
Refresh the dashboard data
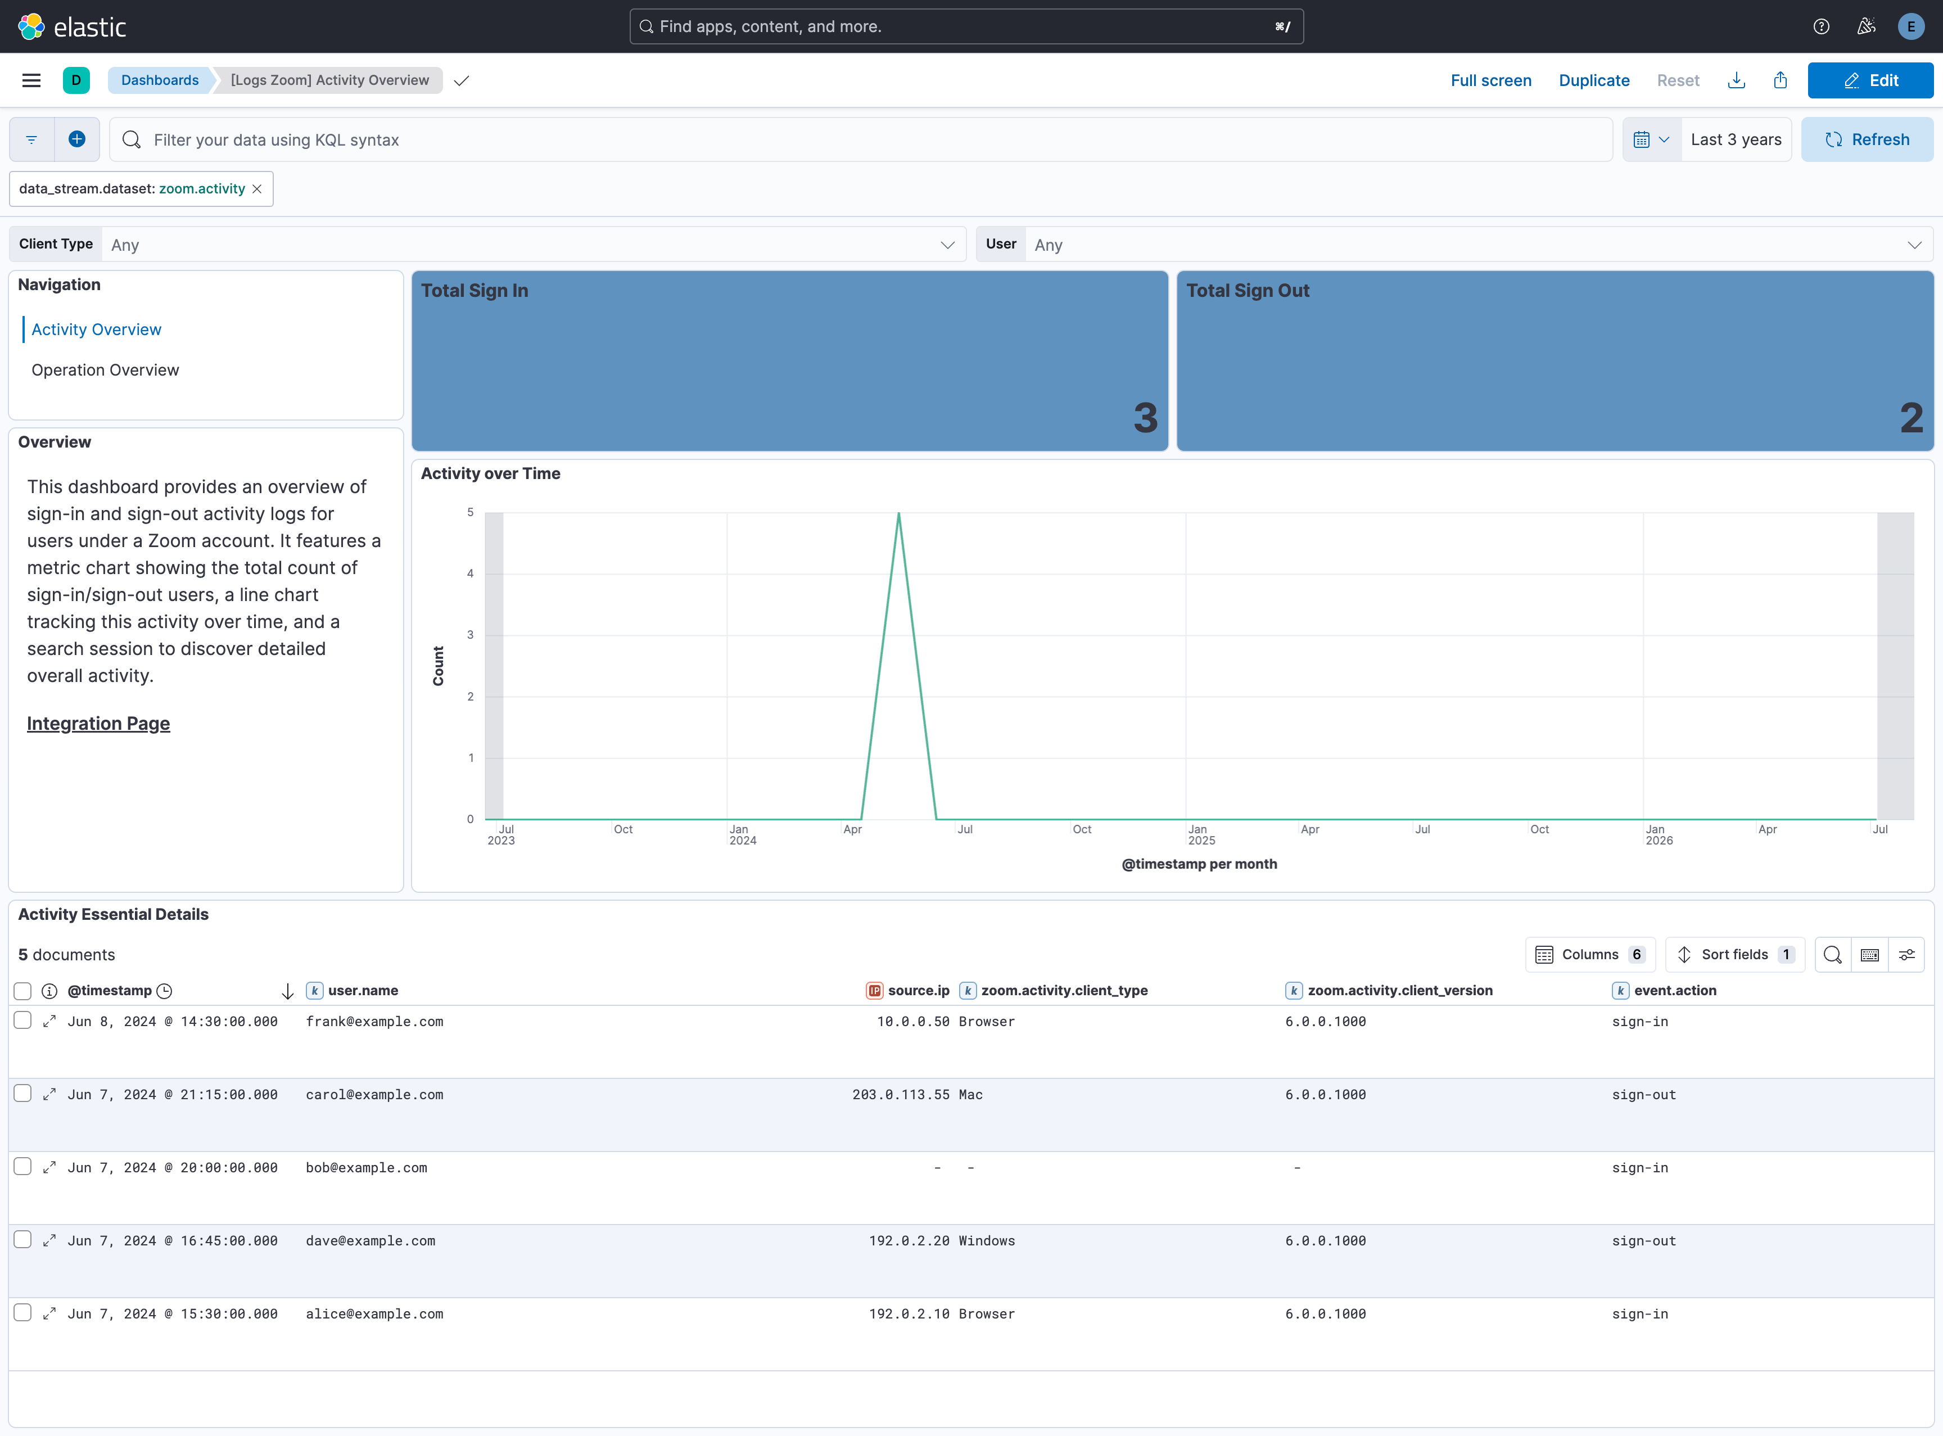pos(1867,139)
